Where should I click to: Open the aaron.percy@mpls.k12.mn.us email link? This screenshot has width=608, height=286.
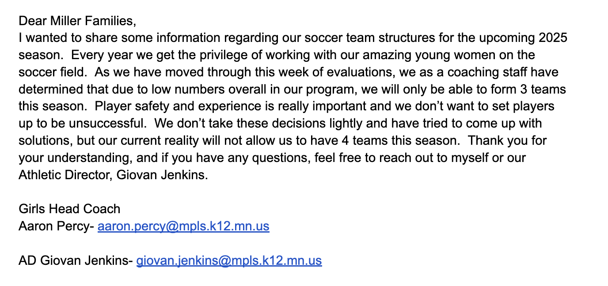pyautogui.click(x=183, y=226)
